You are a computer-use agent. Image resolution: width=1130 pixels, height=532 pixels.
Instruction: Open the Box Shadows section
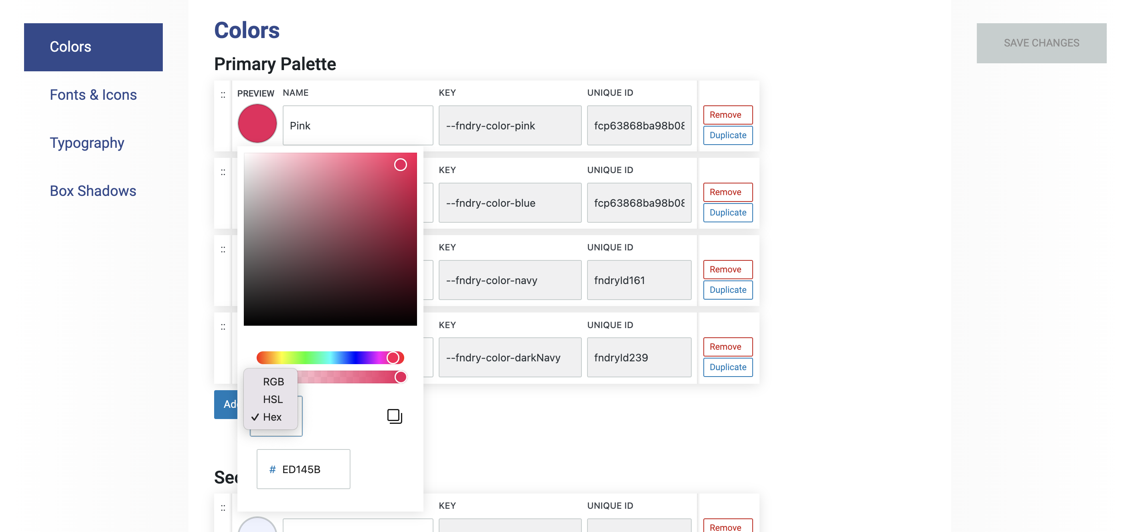tap(93, 191)
